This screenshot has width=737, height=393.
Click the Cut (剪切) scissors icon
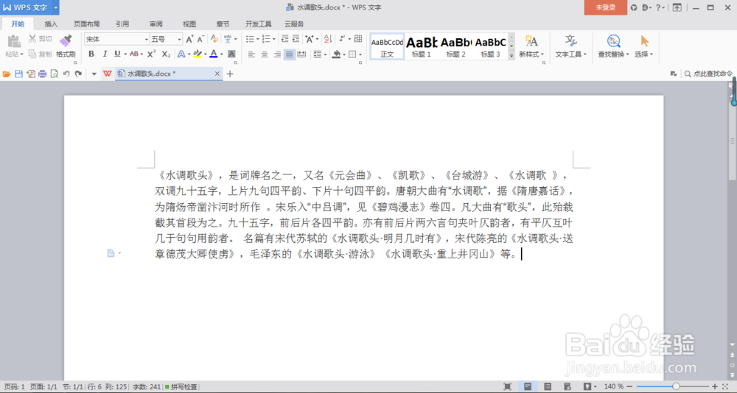[x=32, y=38]
